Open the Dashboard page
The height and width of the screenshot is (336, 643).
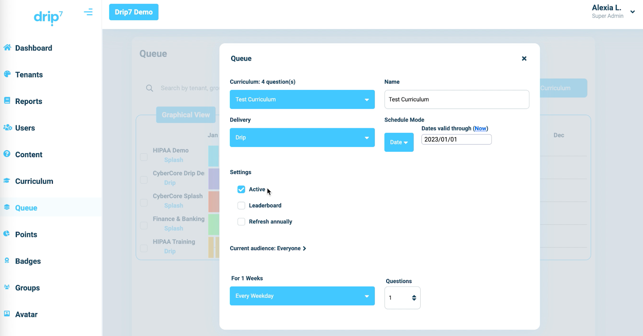(34, 48)
